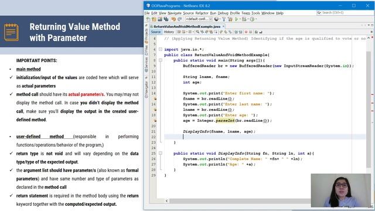Click the DisplayInfo(fname, lname, age) call
This screenshot has width=375, height=211.
(219, 131)
